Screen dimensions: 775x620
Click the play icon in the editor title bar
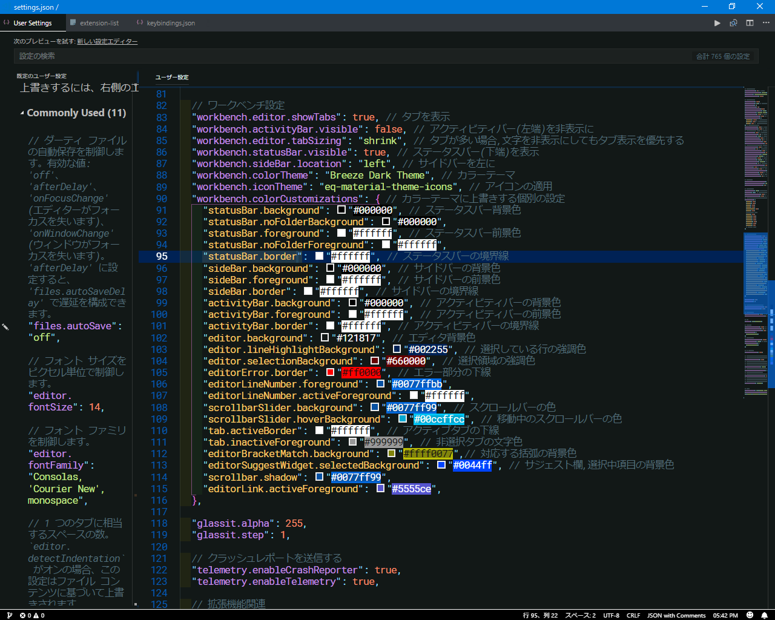point(717,22)
